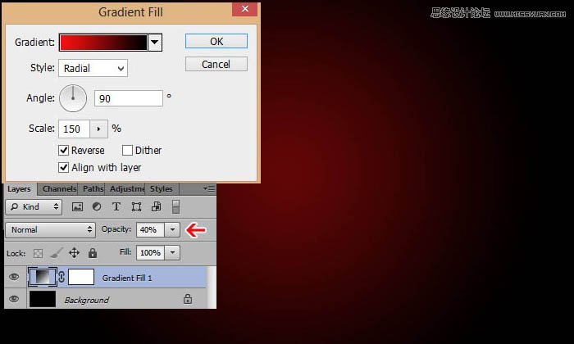Switch to the Paths tab

coord(93,189)
